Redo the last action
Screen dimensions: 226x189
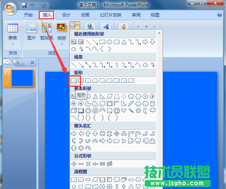pyautogui.click(x=43, y=5)
